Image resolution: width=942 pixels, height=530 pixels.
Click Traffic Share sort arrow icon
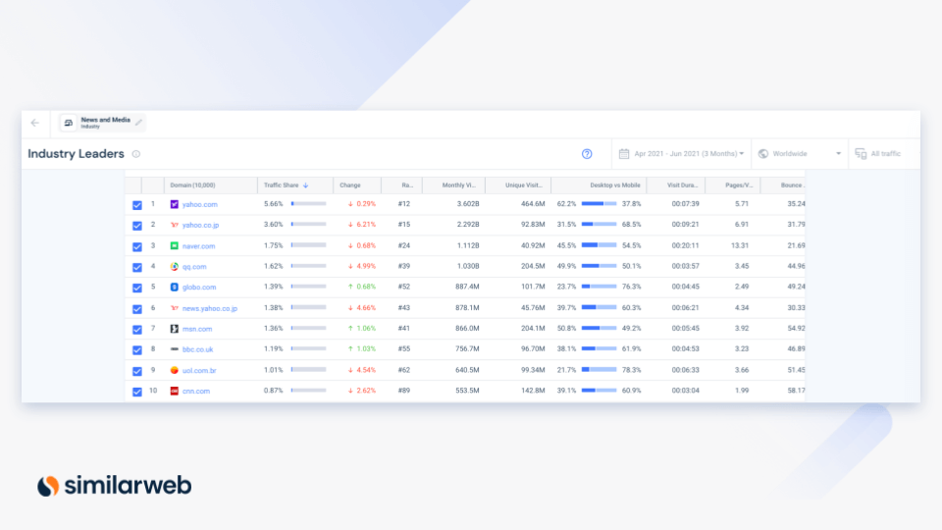(x=306, y=185)
